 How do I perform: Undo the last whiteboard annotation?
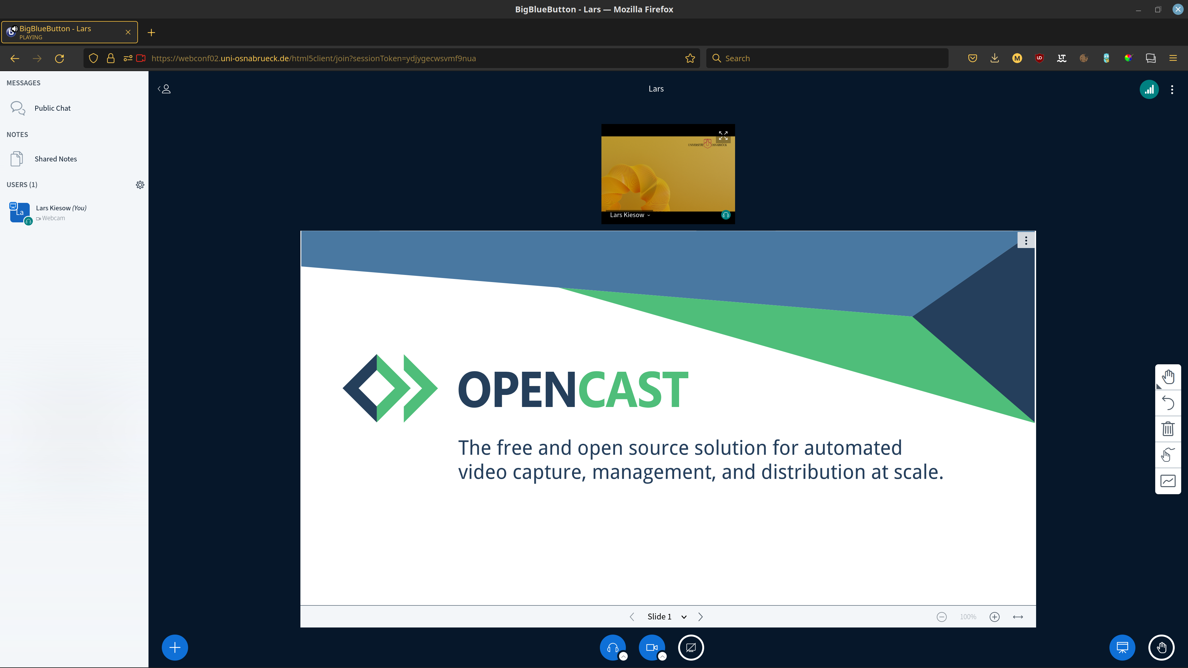click(x=1168, y=403)
